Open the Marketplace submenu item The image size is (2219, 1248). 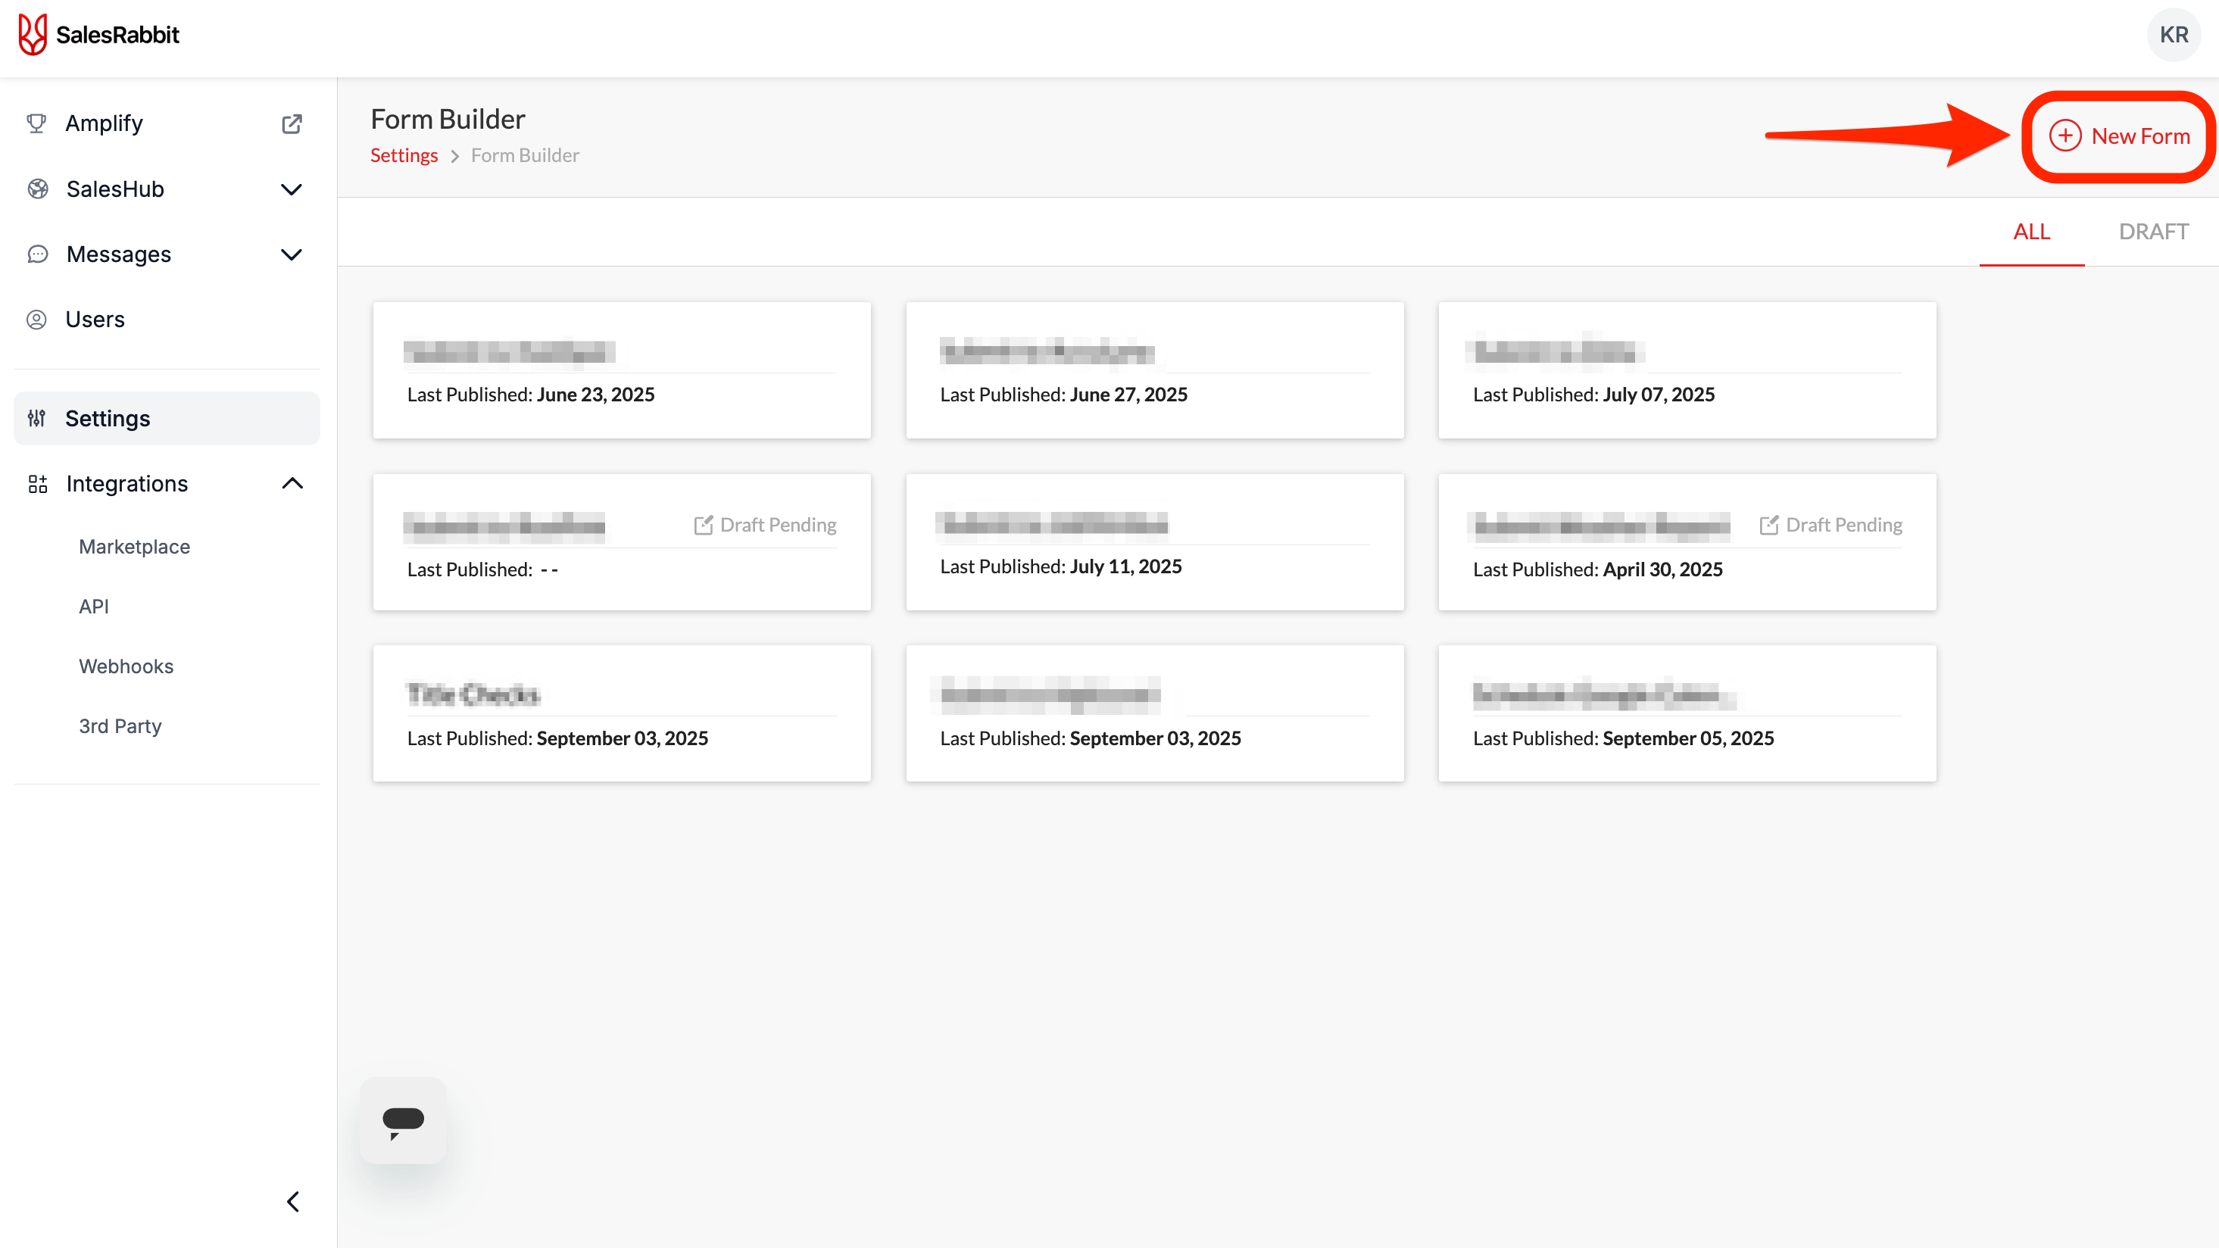coord(134,547)
